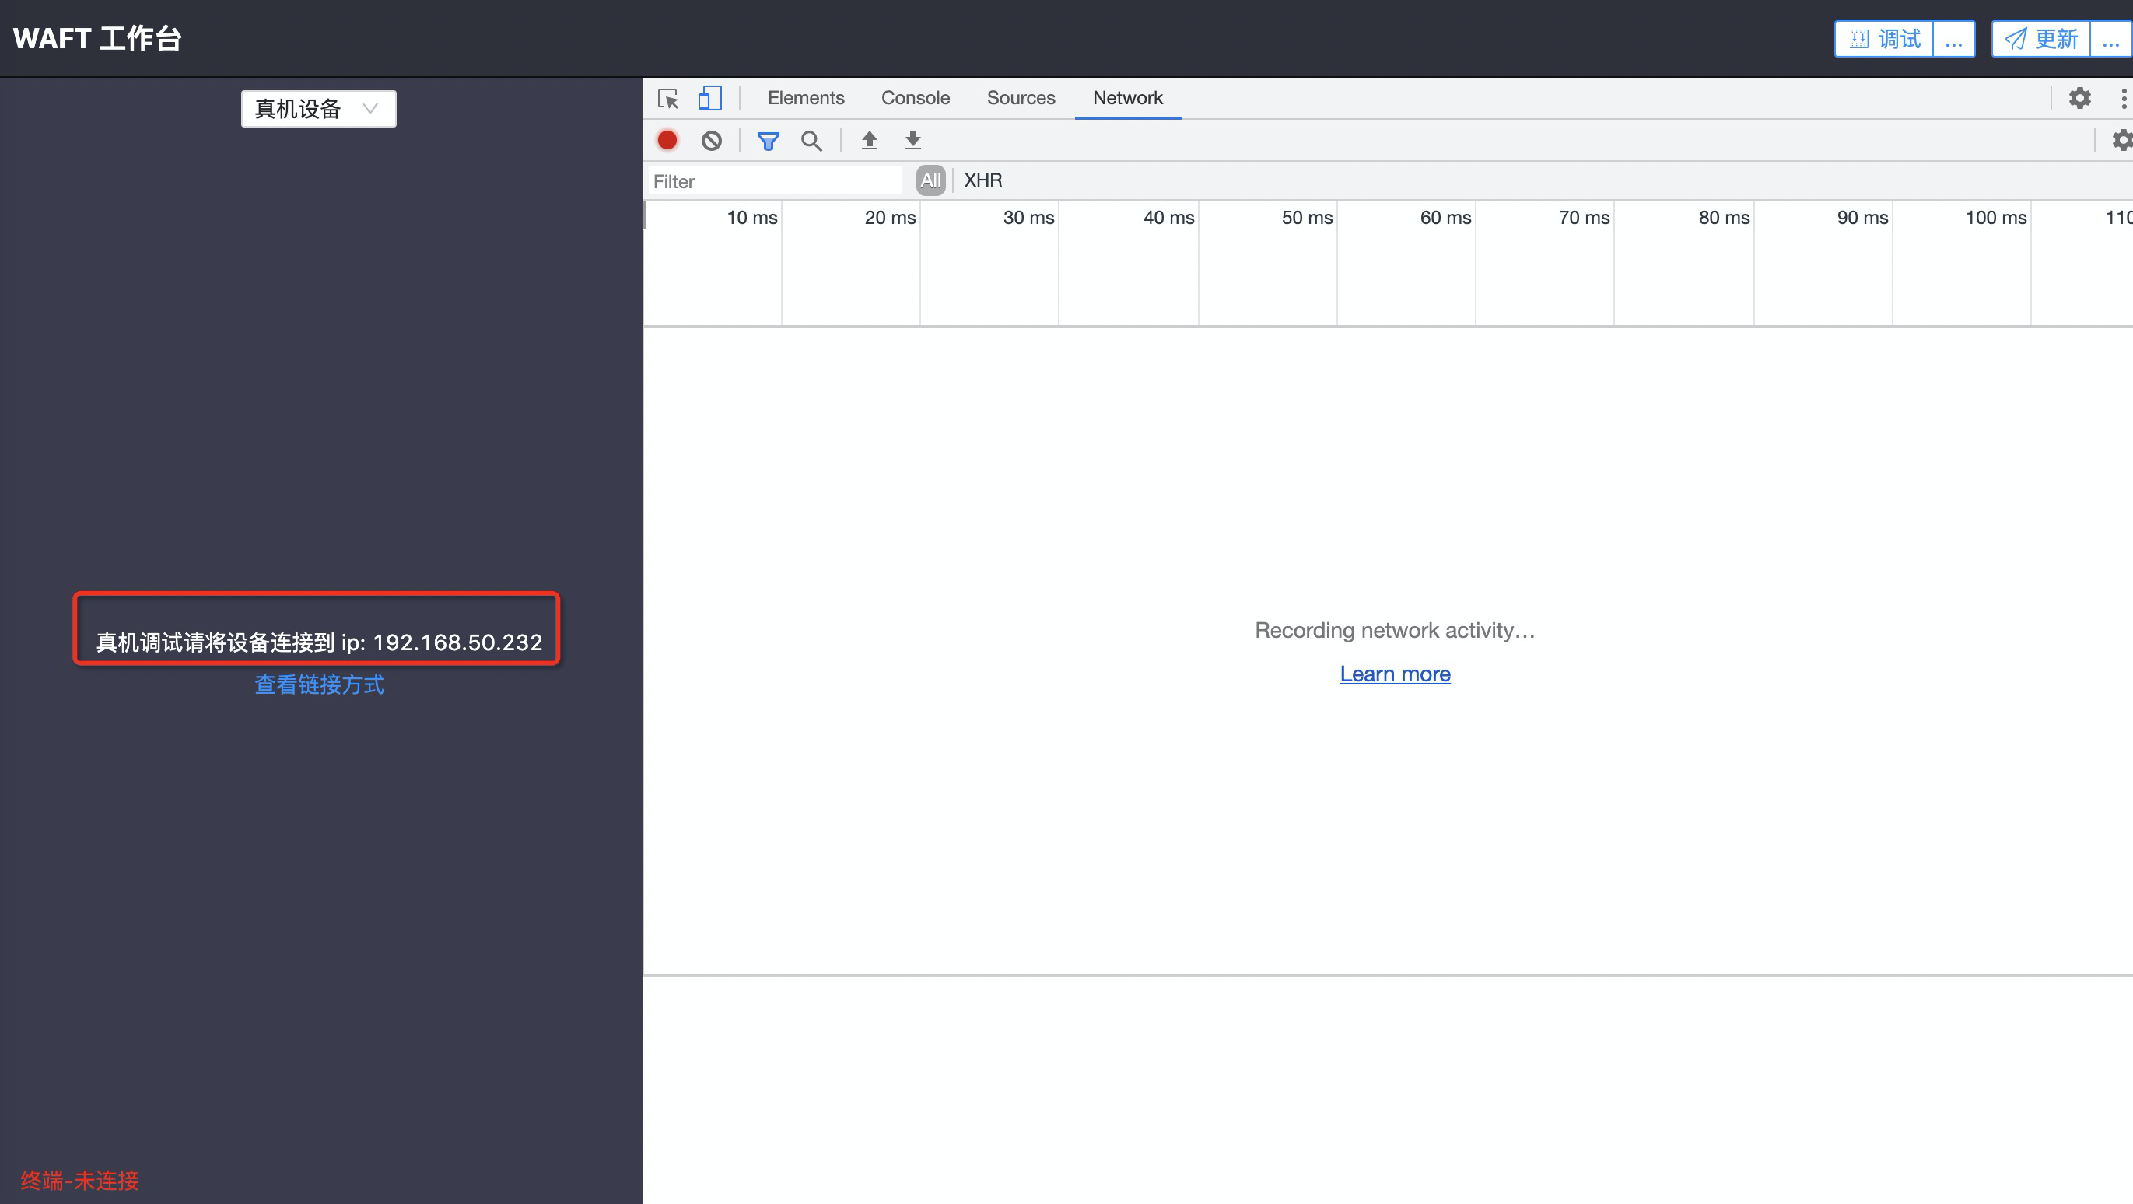
Task: Clear the network log
Action: pyautogui.click(x=711, y=141)
